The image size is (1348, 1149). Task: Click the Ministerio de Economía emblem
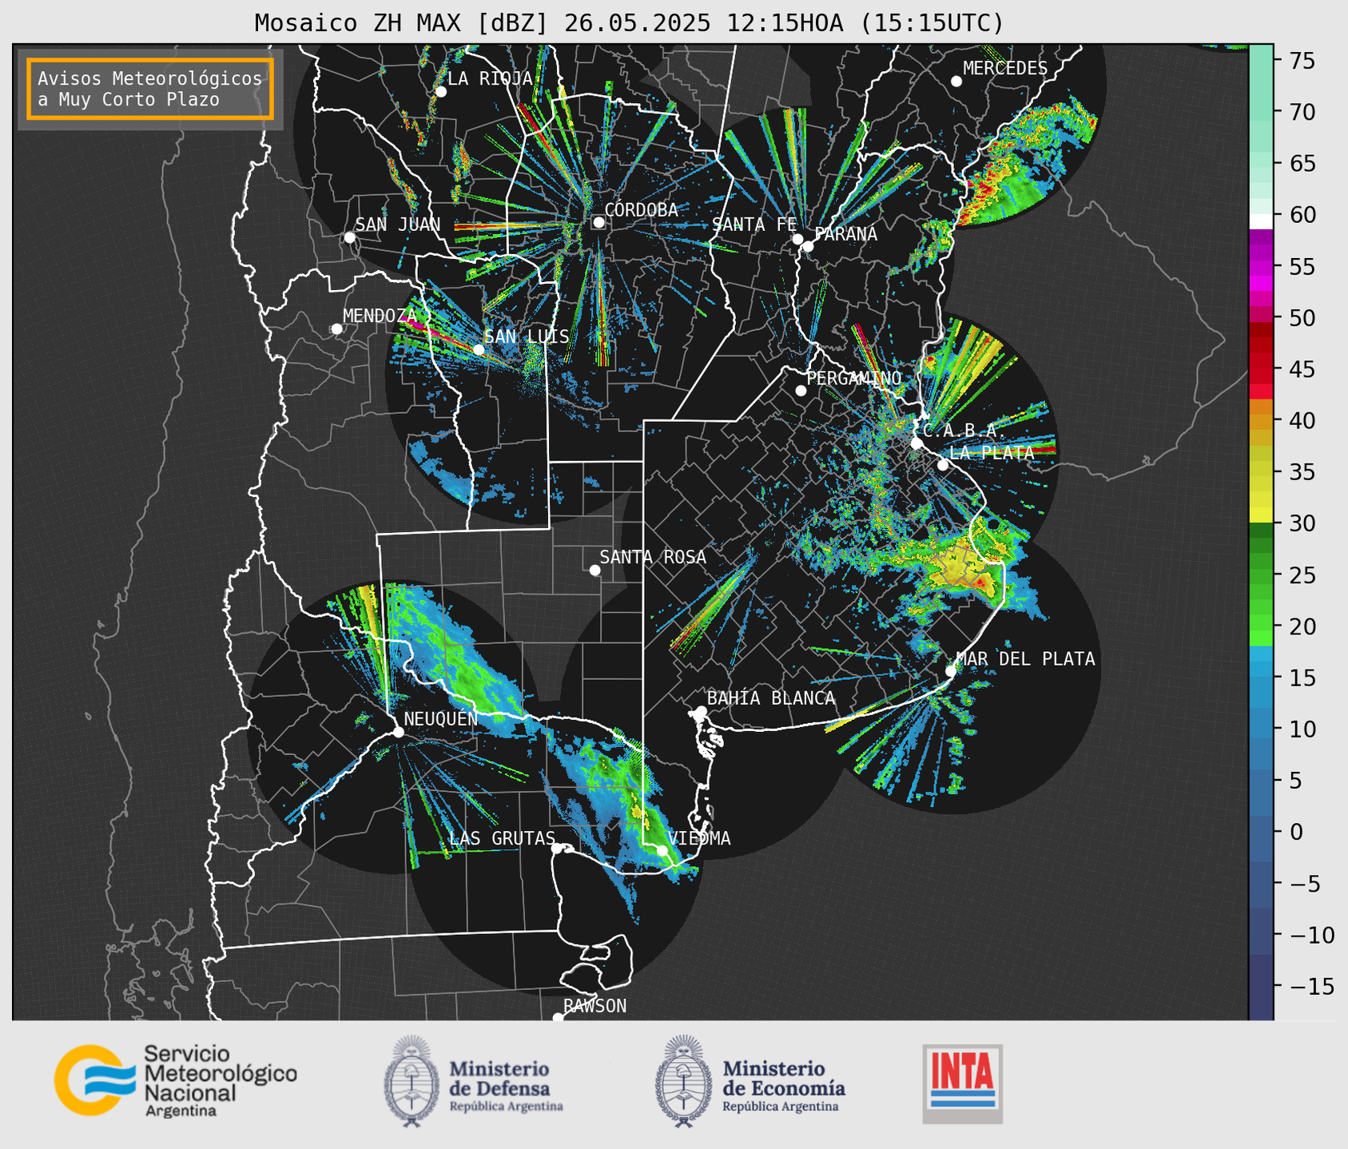point(682,1081)
